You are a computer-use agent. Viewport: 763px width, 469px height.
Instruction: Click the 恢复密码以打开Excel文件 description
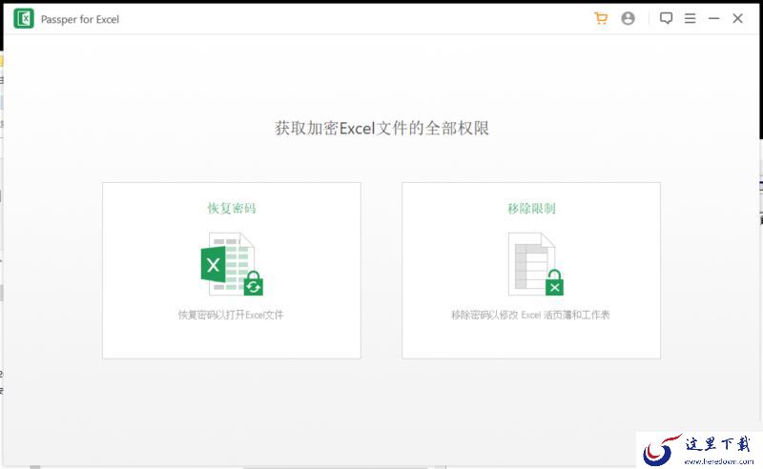231,315
